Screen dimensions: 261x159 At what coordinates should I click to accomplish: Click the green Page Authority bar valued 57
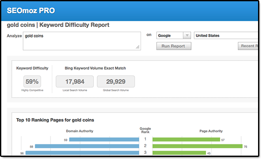pos(186,140)
